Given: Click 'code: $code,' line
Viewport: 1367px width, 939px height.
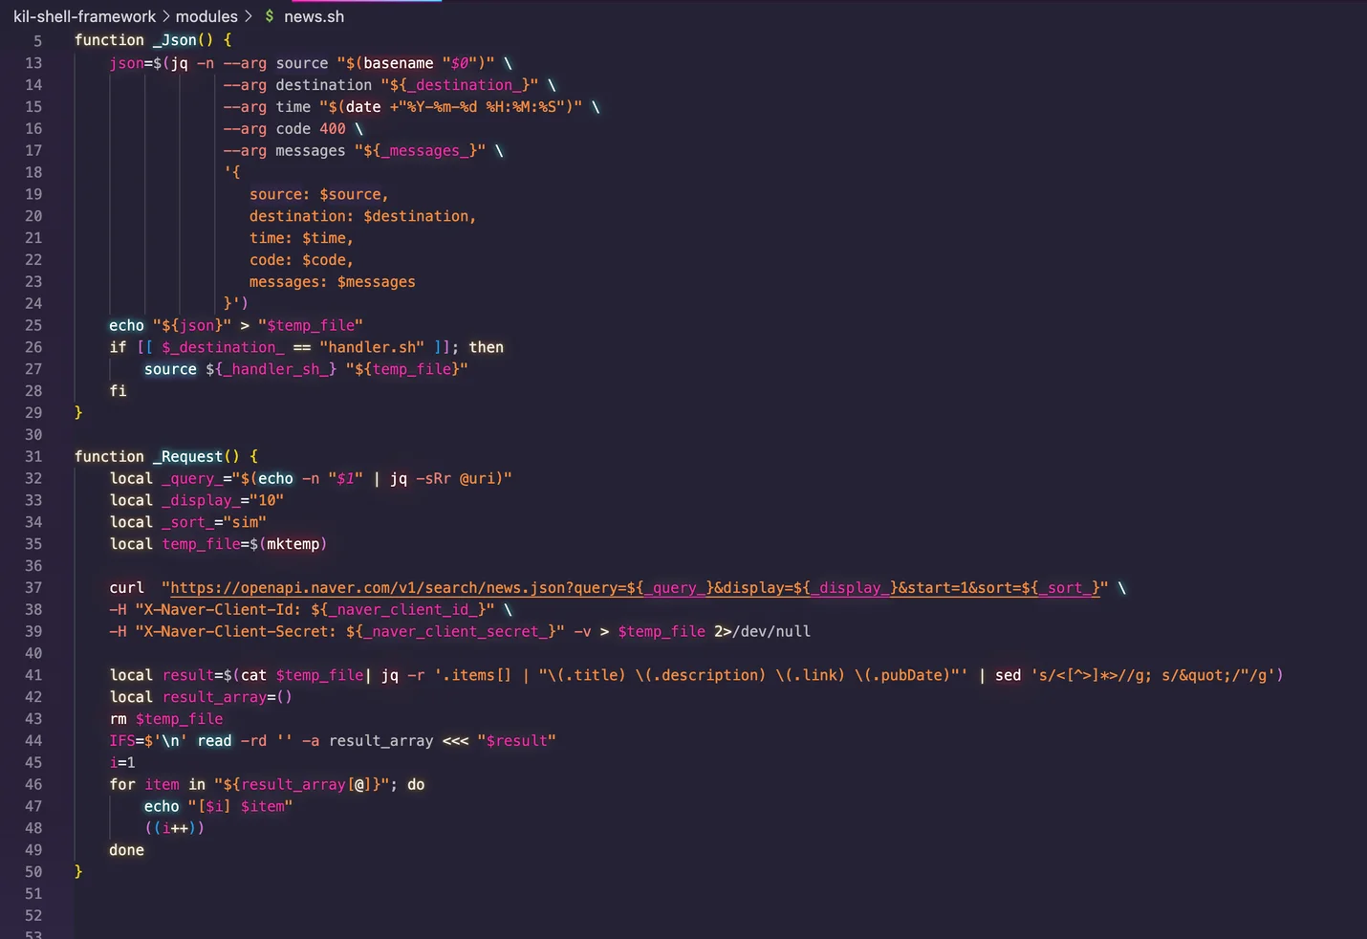Looking at the screenshot, I should click(301, 260).
